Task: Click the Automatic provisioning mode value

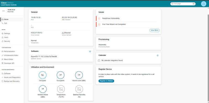Action: coord(102,45)
